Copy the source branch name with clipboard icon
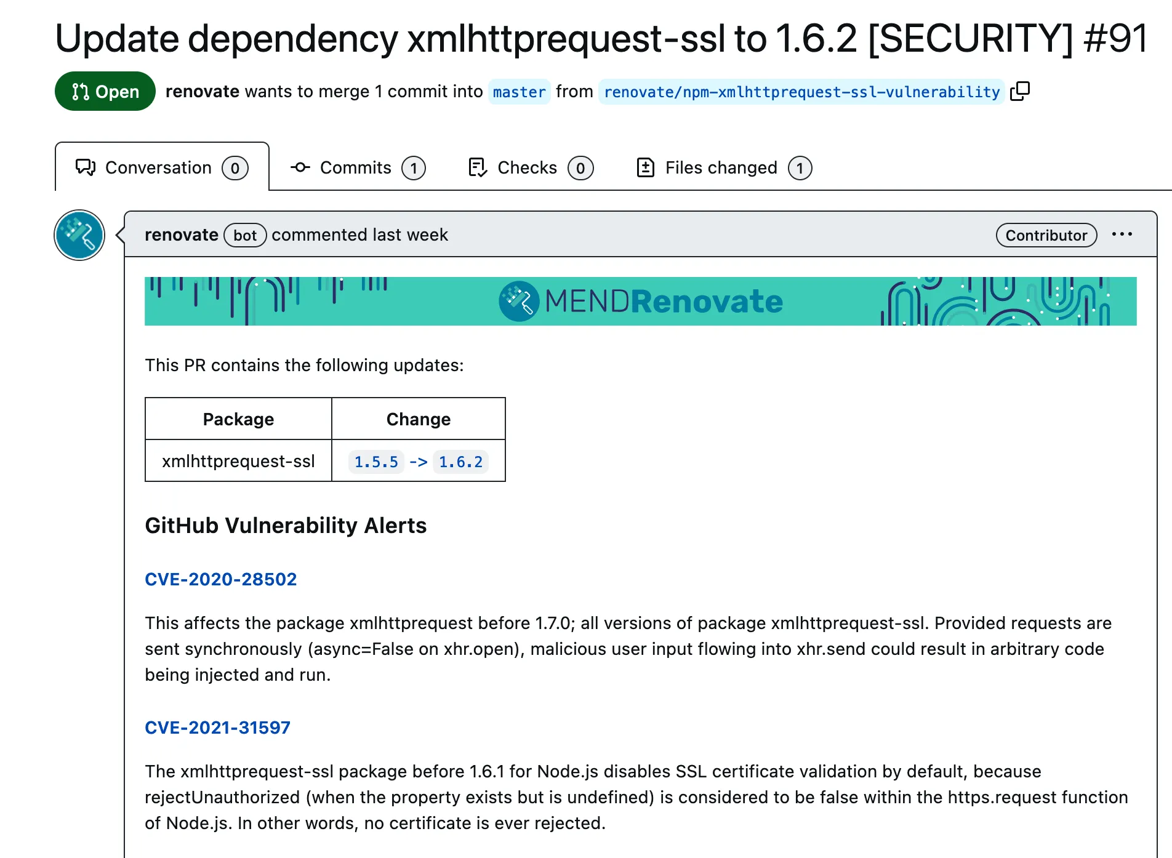1172x858 pixels. click(1021, 90)
